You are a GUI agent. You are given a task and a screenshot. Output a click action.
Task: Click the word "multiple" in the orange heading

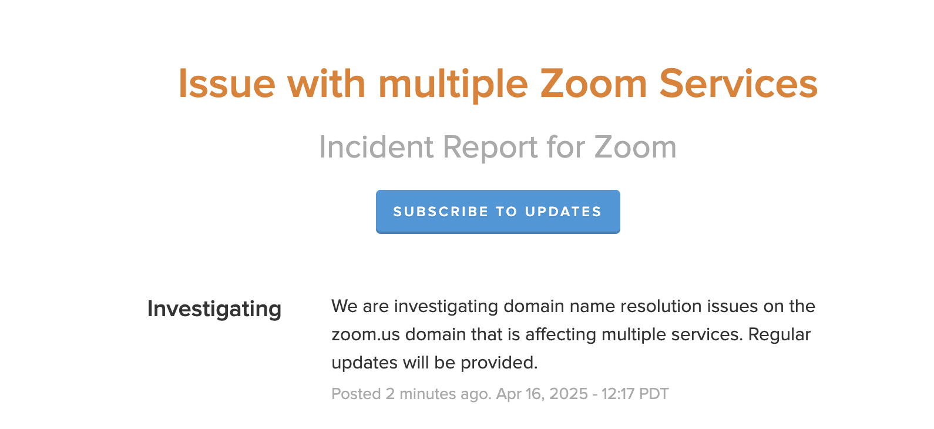tap(453, 83)
